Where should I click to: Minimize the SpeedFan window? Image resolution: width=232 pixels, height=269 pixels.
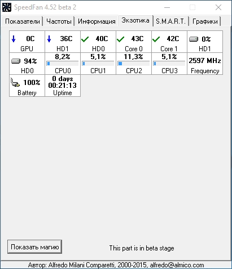[x=167, y=7]
